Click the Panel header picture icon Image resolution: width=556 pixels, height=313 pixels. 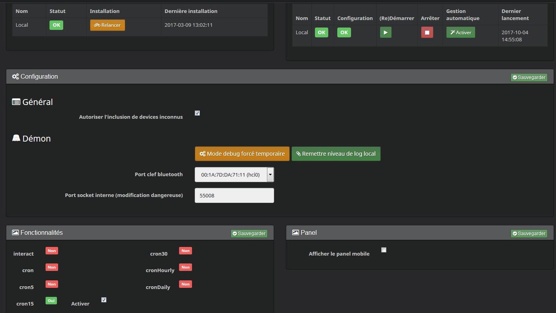[295, 233]
